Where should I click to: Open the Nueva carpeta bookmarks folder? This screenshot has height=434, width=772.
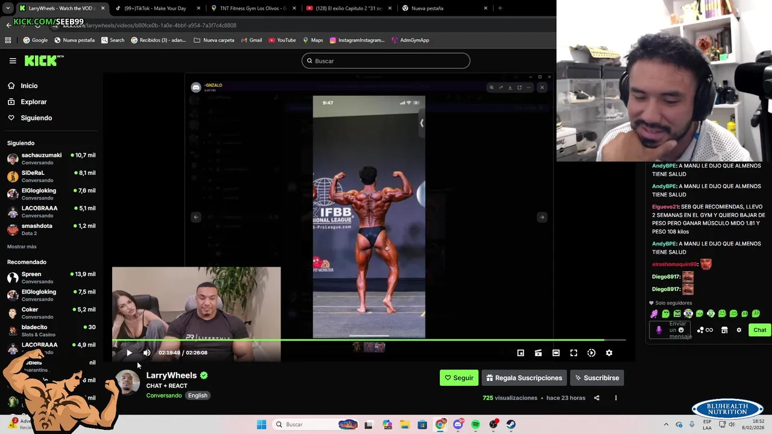(x=214, y=40)
